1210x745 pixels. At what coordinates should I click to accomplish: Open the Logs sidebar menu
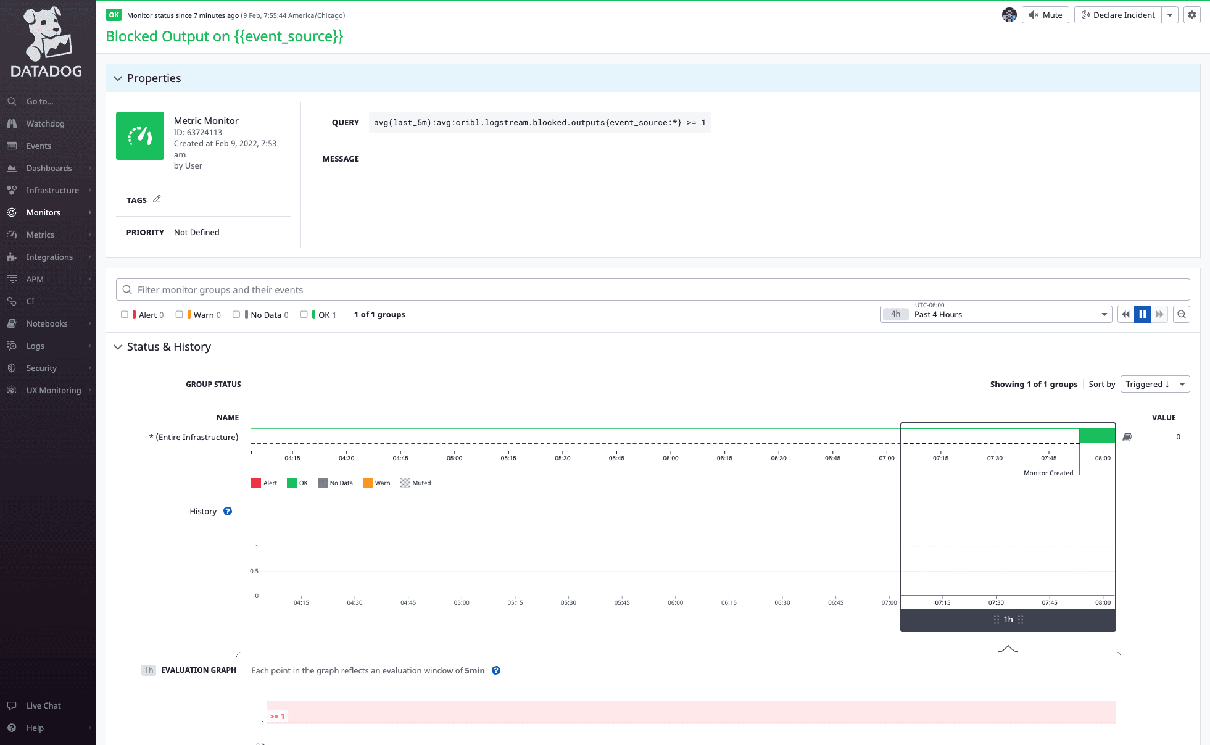pos(35,346)
